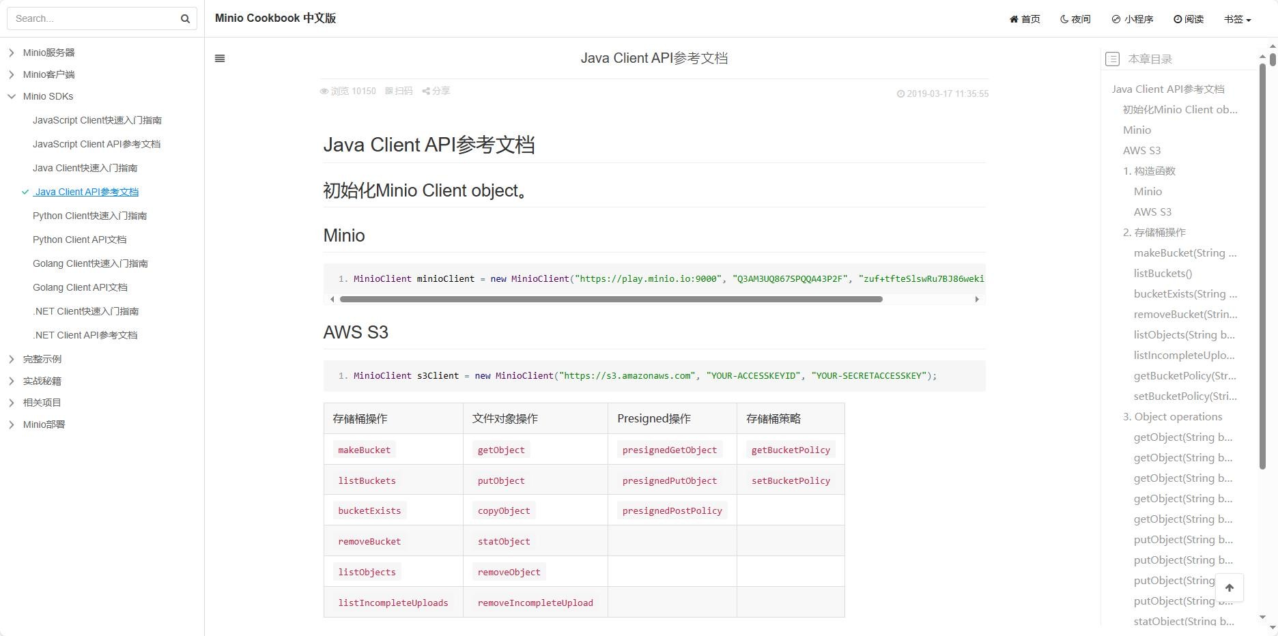This screenshot has height=636, width=1278.
Task: Expand the 完整示例 section
Action: pos(12,359)
